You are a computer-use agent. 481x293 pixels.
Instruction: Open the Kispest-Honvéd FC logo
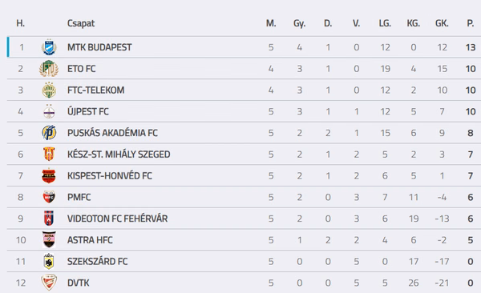pos(49,175)
